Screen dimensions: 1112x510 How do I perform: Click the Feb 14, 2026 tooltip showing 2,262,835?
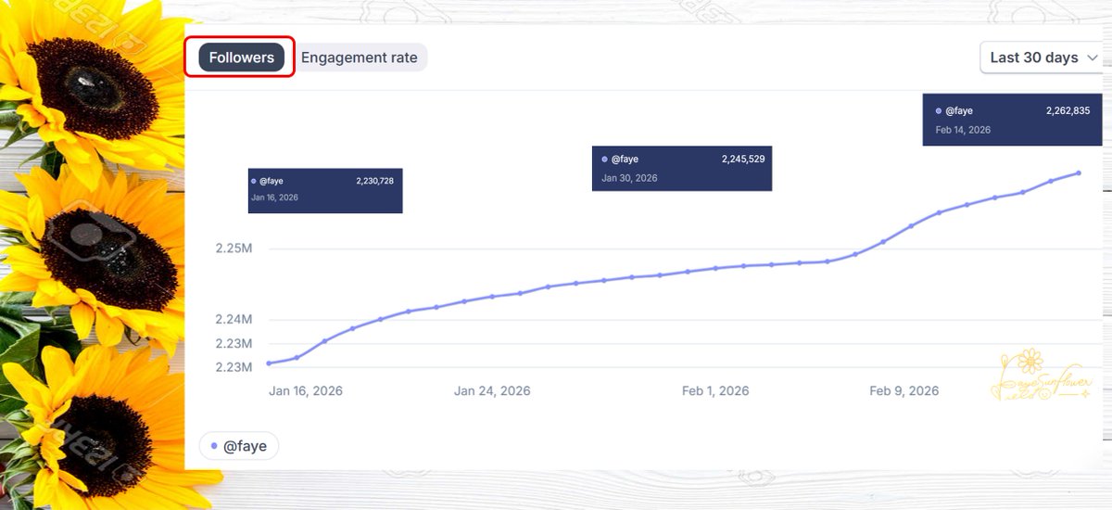coord(1012,120)
